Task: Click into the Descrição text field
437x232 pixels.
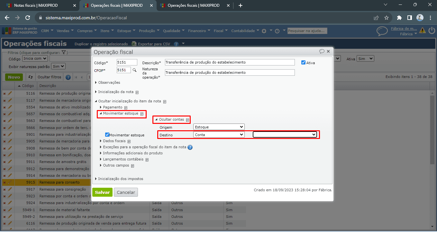Action: 230,62
